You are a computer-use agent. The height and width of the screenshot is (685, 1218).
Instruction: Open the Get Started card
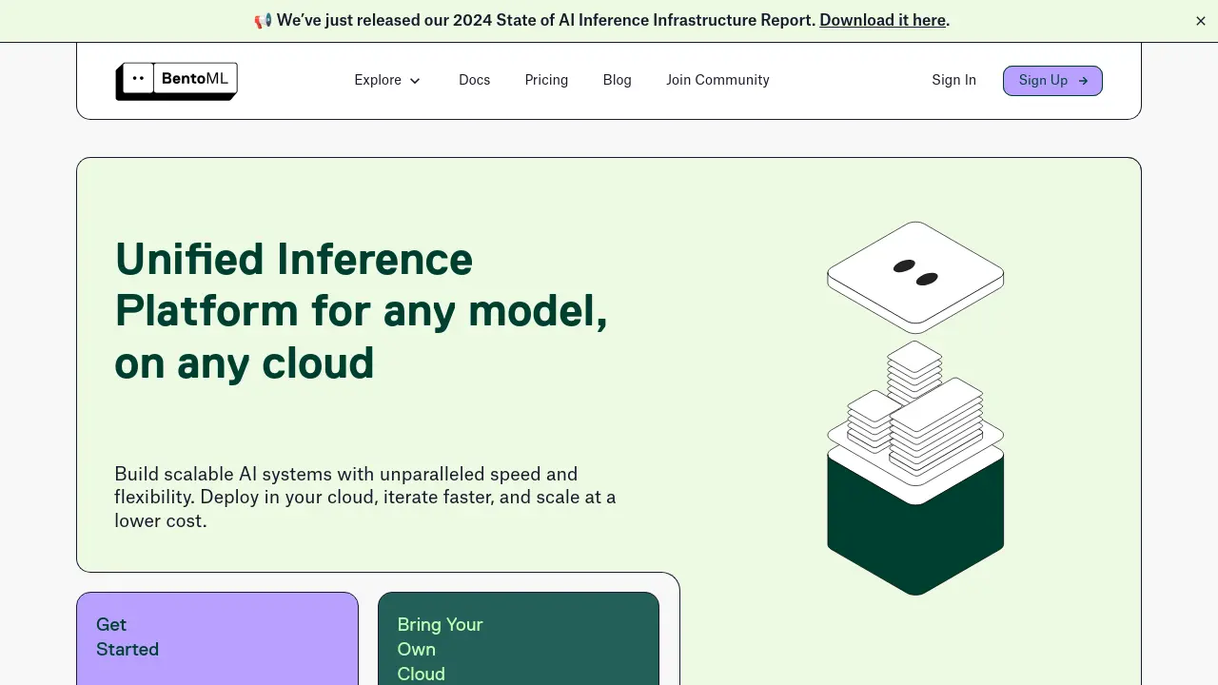(217, 638)
